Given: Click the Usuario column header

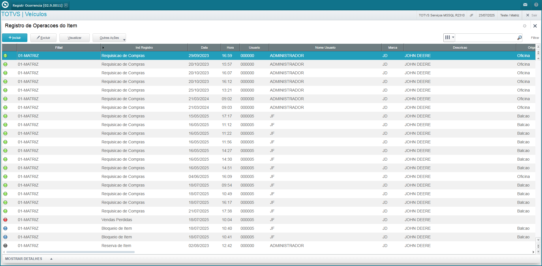Looking at the screenshot, I should click(254, 48).
